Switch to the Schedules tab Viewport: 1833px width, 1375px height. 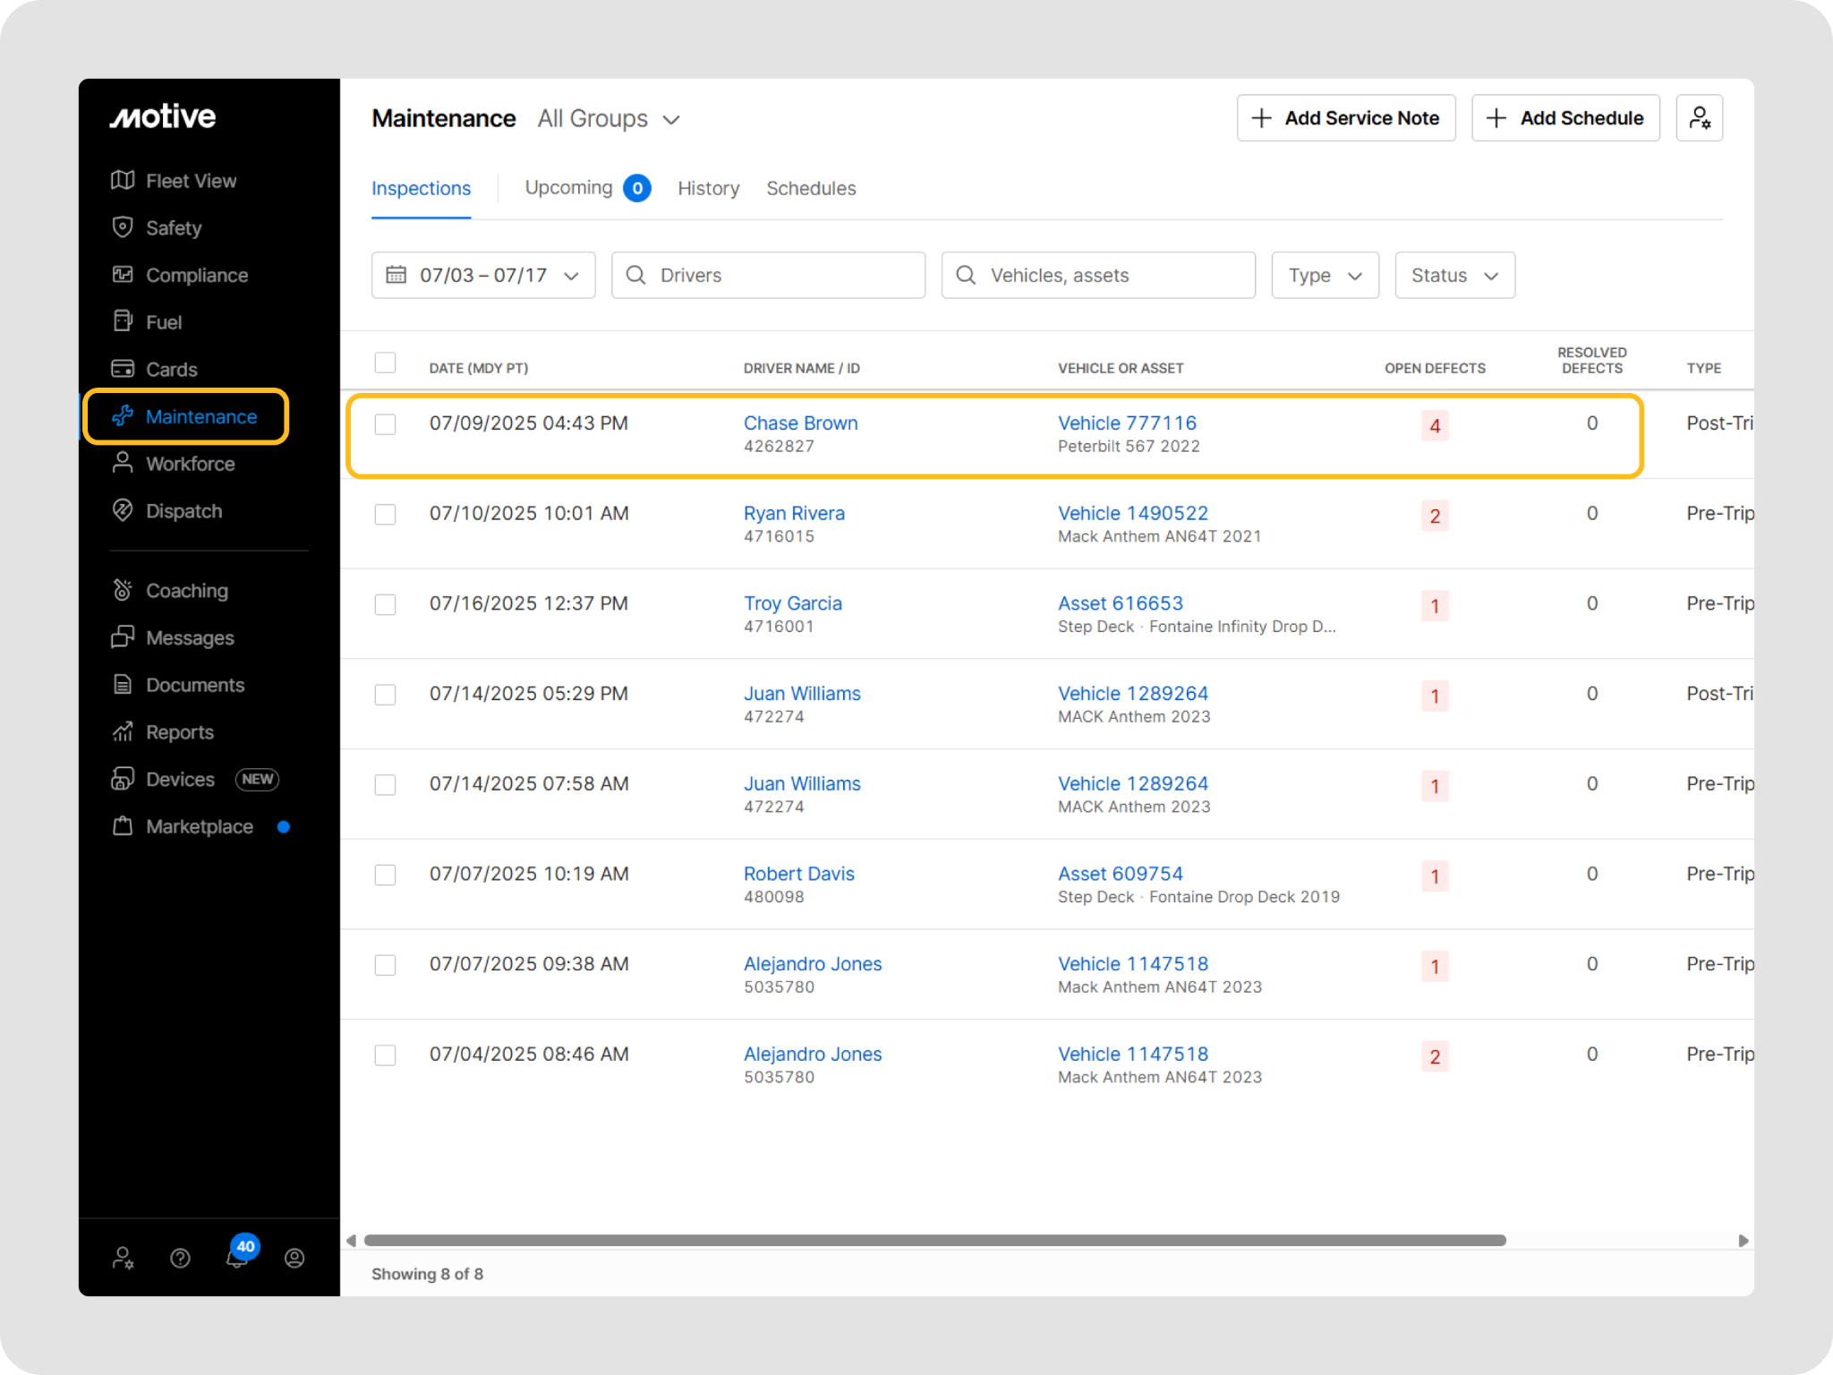[x=811, y=188]
